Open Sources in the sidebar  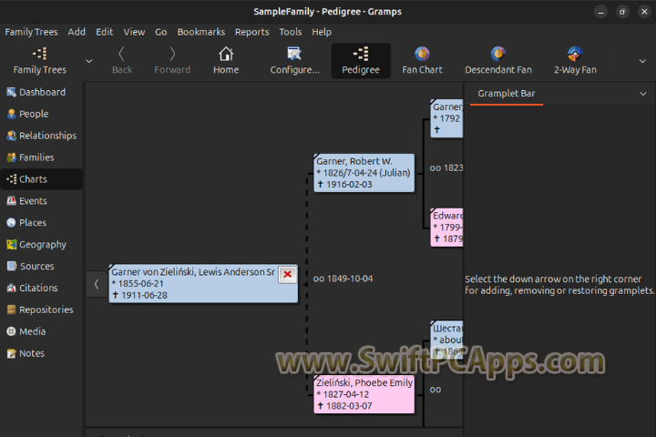41,266
